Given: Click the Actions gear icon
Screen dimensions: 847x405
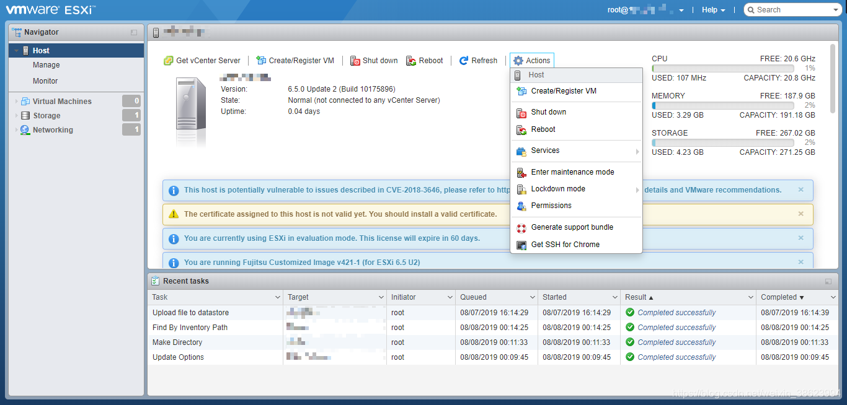Looking at the screenshot, I should coord(518,61).
